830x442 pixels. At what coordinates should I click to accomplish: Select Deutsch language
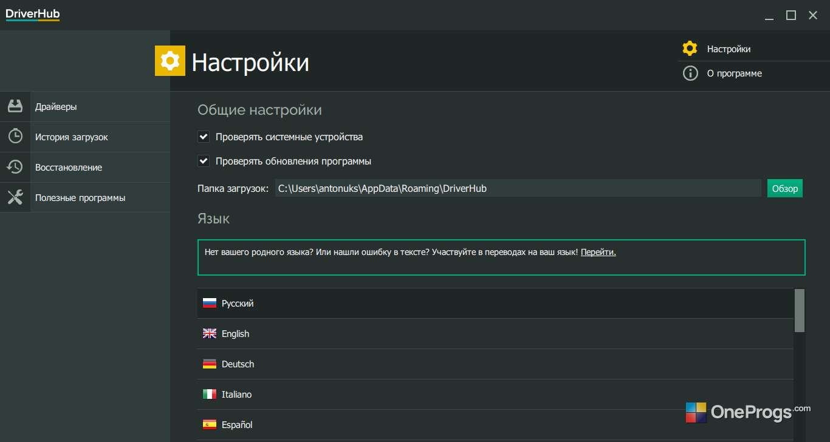[495, 364]
